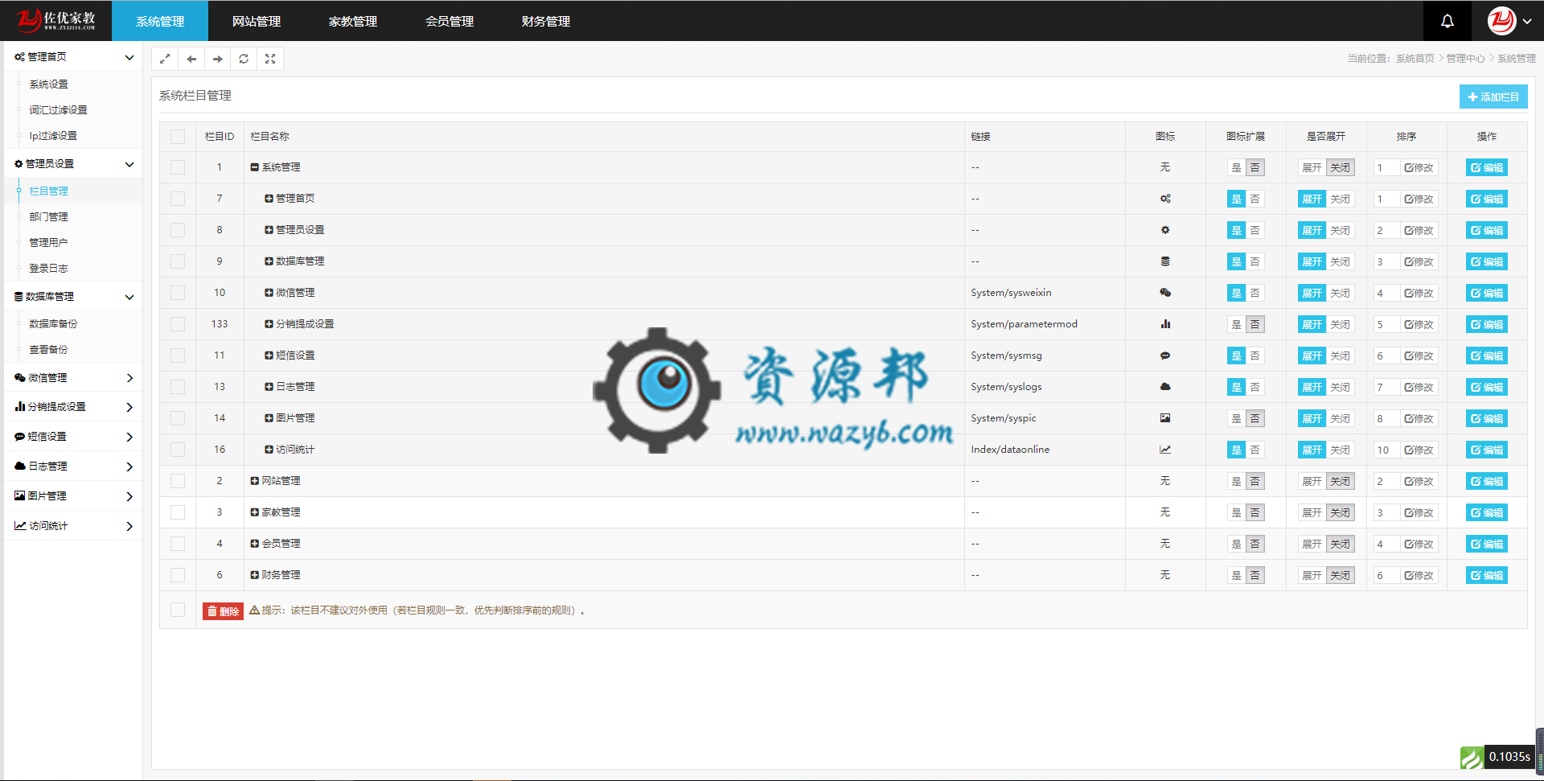Click the sort order field for 微信管理
This screenshot has height=781, width=1544.
click(x=1386, y=293)
